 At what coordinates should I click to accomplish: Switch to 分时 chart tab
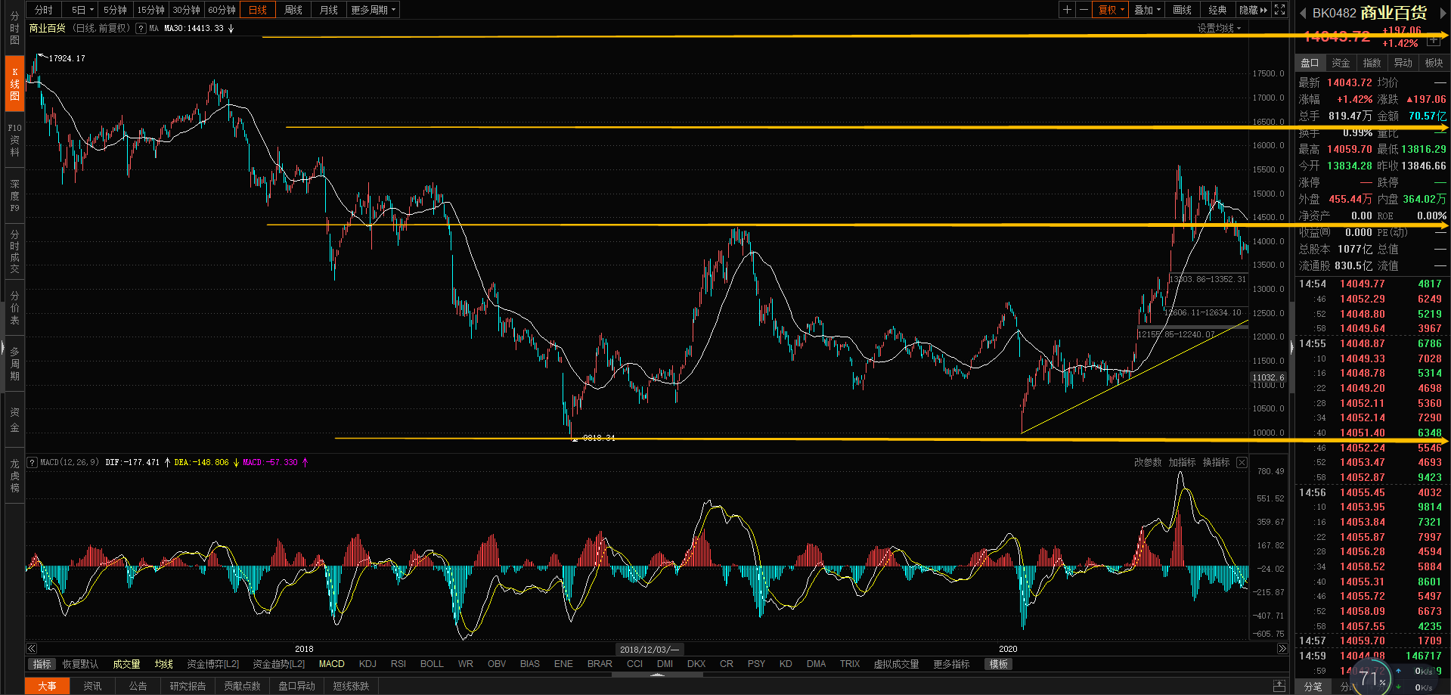(44, 10)
